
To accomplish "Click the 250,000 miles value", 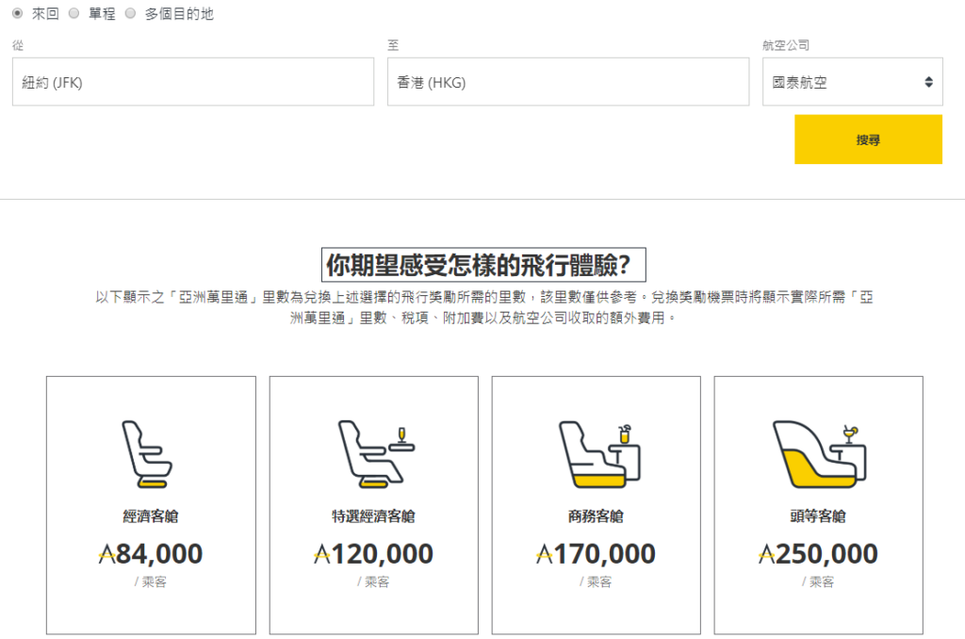I will pyautogui.click(x=827, y=554).
